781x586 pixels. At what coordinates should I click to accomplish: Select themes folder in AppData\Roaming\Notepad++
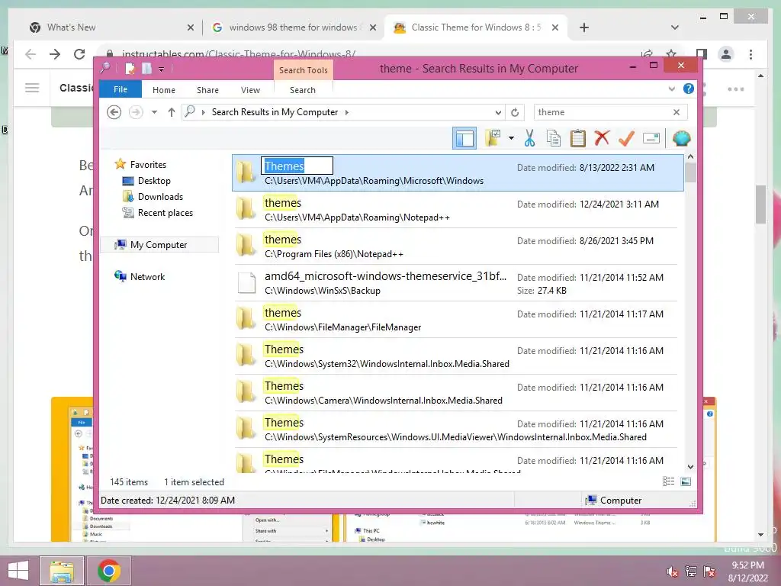[x=458, y=210]
